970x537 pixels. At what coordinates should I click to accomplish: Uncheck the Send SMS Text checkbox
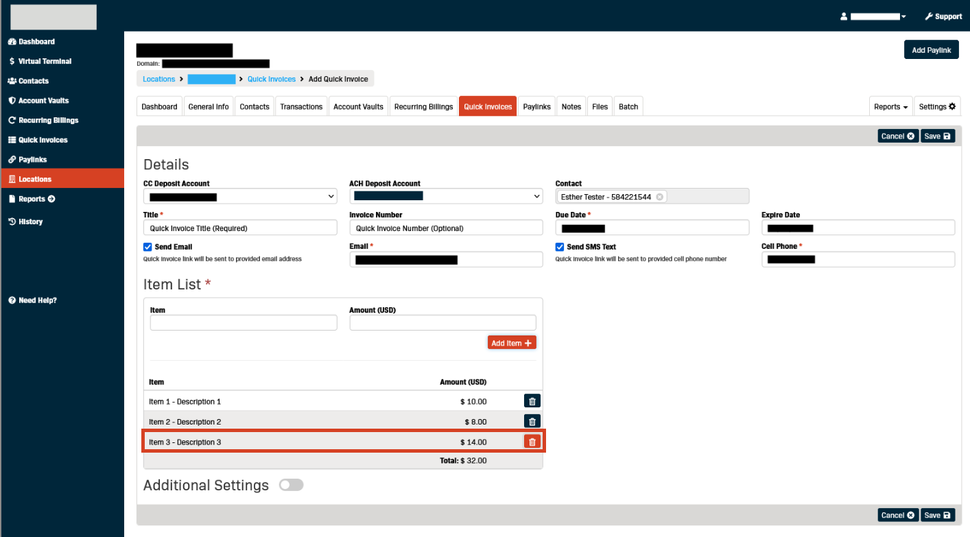pyautogui.click(x=560, y=247)
